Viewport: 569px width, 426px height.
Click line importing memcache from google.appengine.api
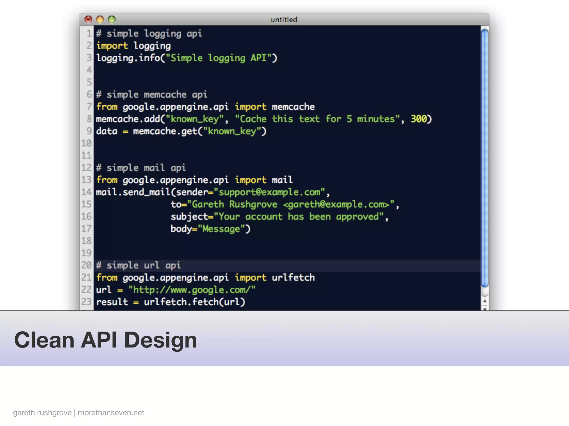(205, 107)
